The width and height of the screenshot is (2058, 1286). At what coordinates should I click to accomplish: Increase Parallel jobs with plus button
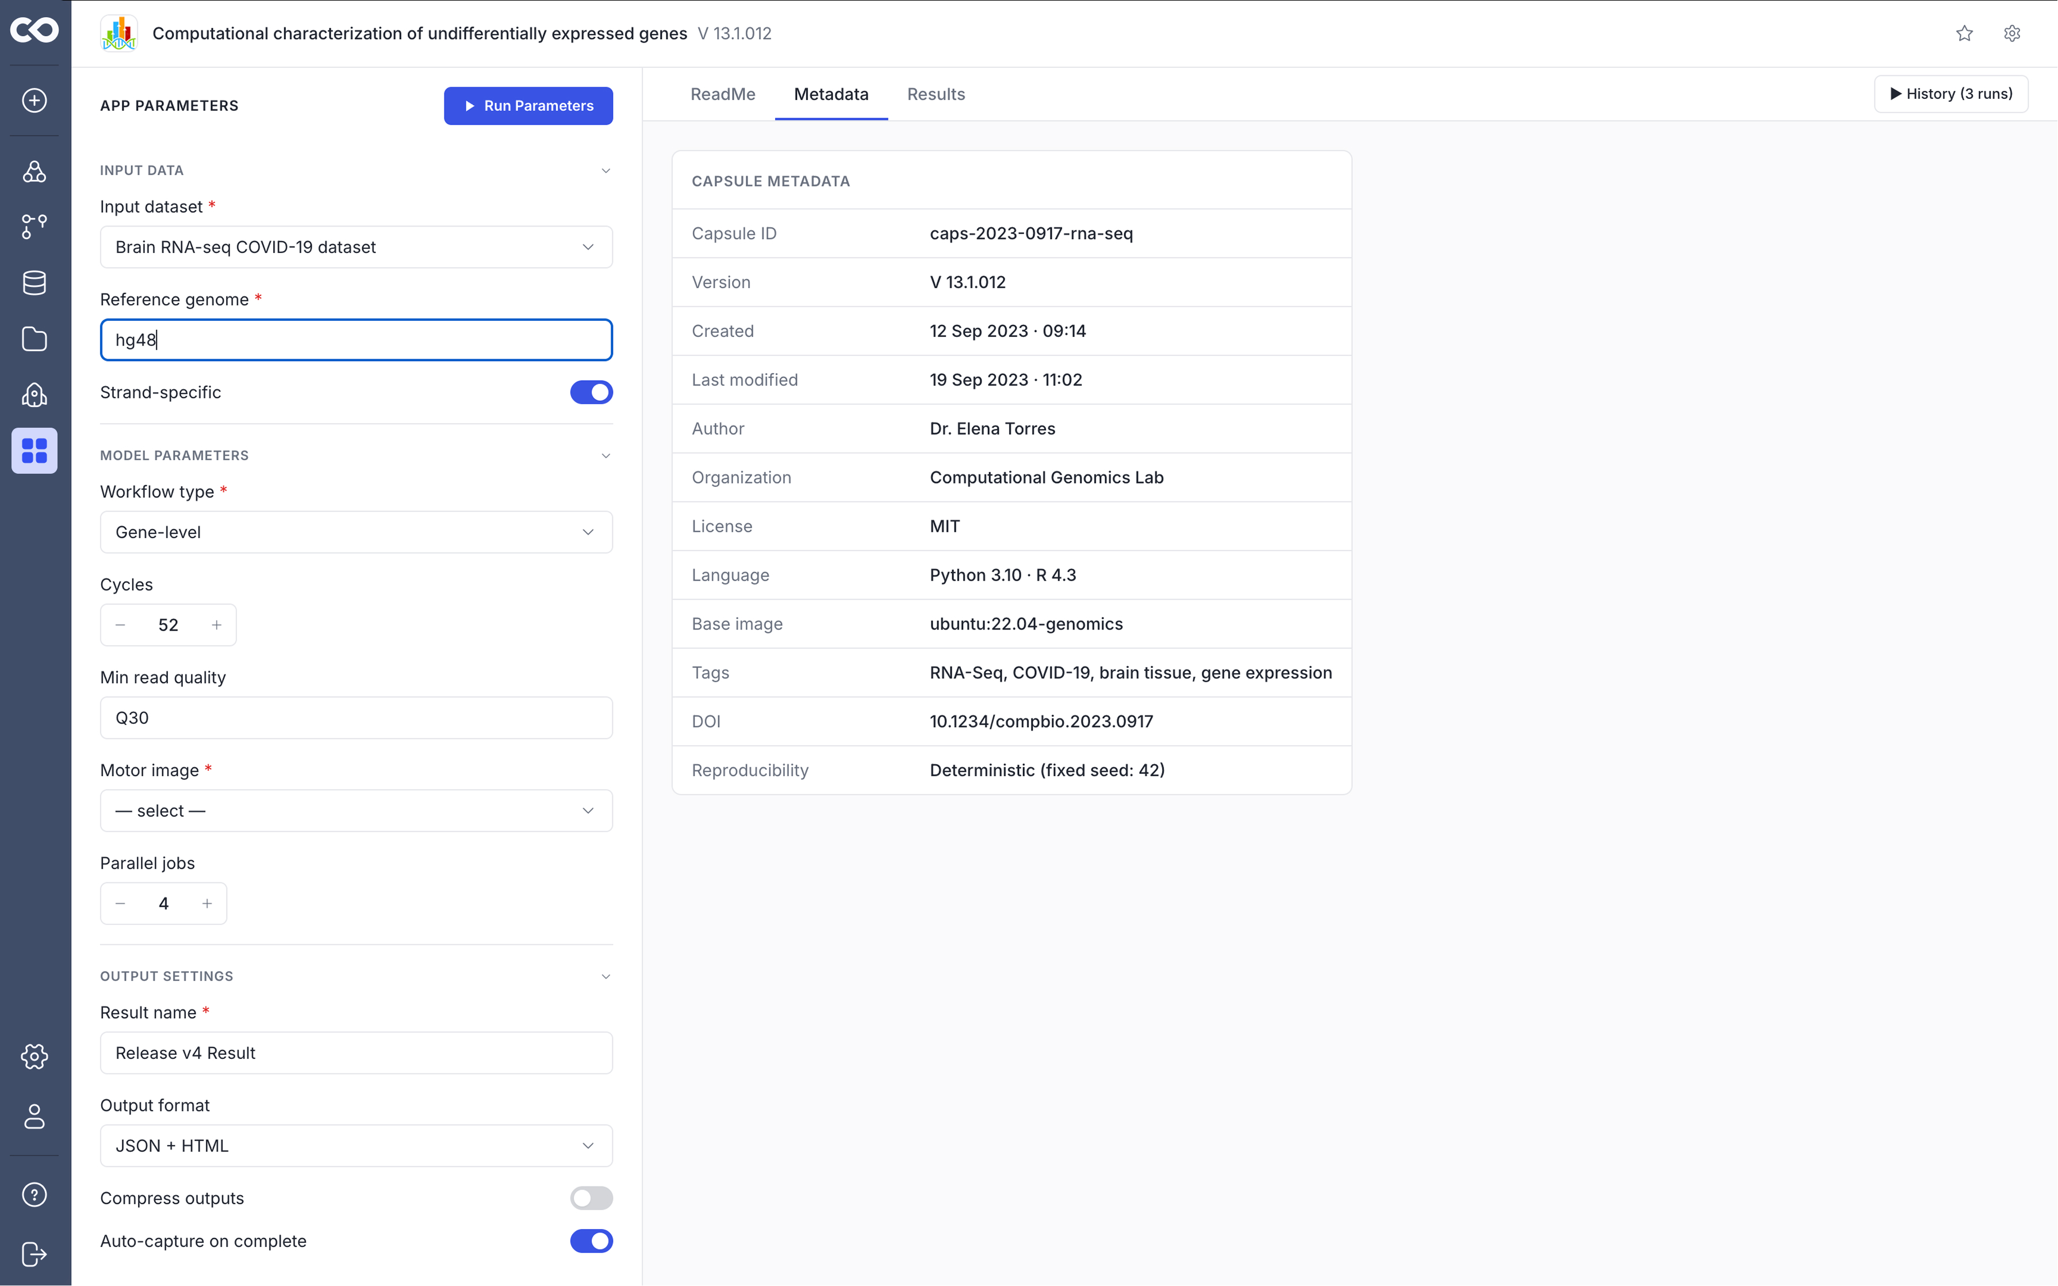[207, 903]
